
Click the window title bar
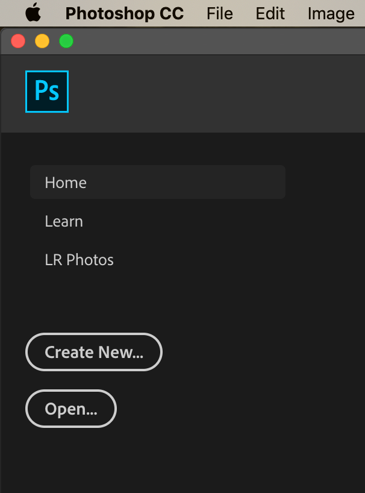(x=211, y=41)
